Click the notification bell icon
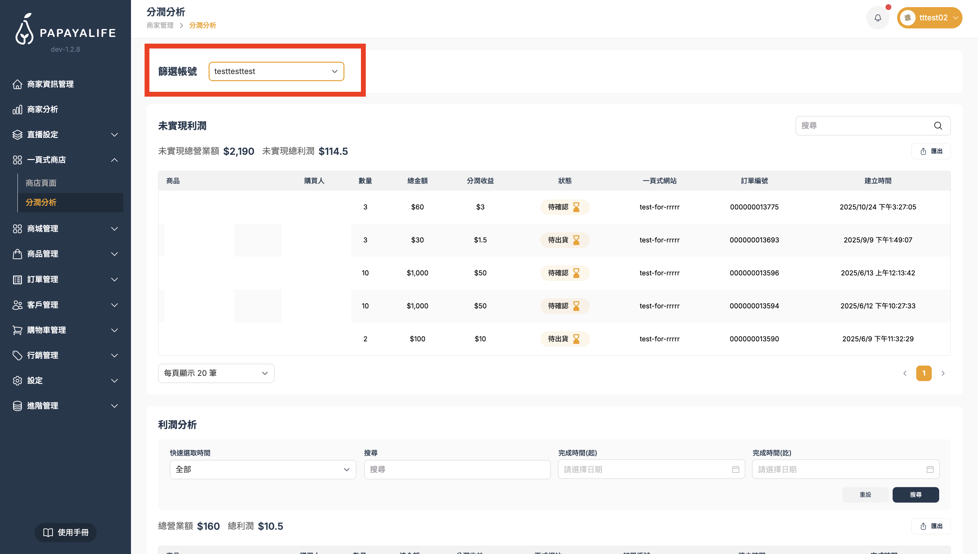 click(877, 18)
